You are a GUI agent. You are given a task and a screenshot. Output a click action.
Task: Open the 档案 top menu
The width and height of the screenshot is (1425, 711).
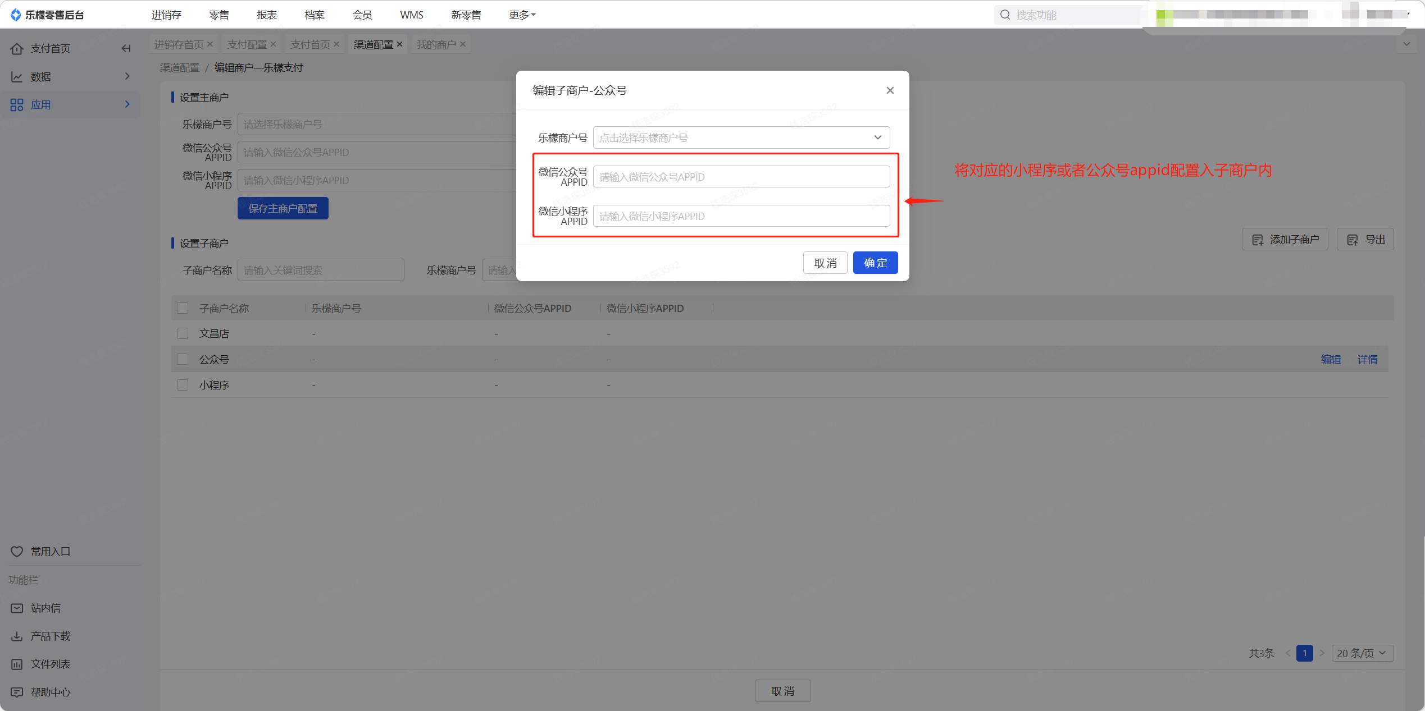tap(315, 15)
